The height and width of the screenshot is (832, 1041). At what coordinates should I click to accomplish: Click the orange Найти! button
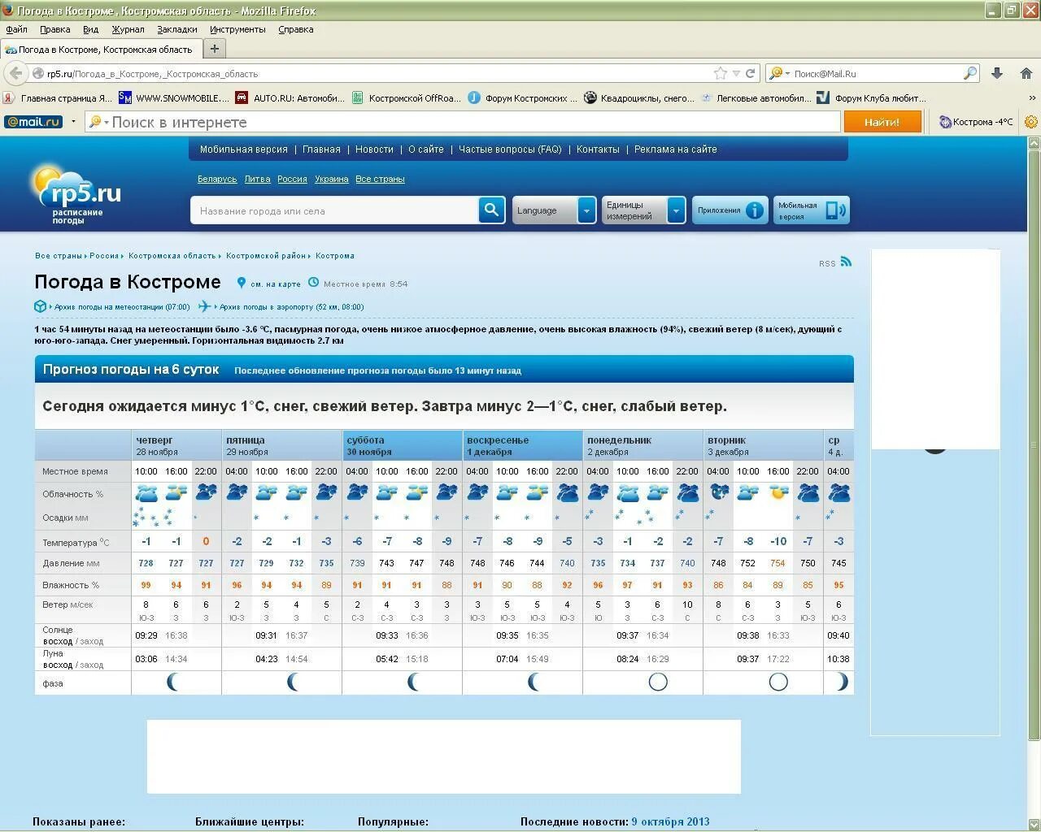[x=882, y=122]
